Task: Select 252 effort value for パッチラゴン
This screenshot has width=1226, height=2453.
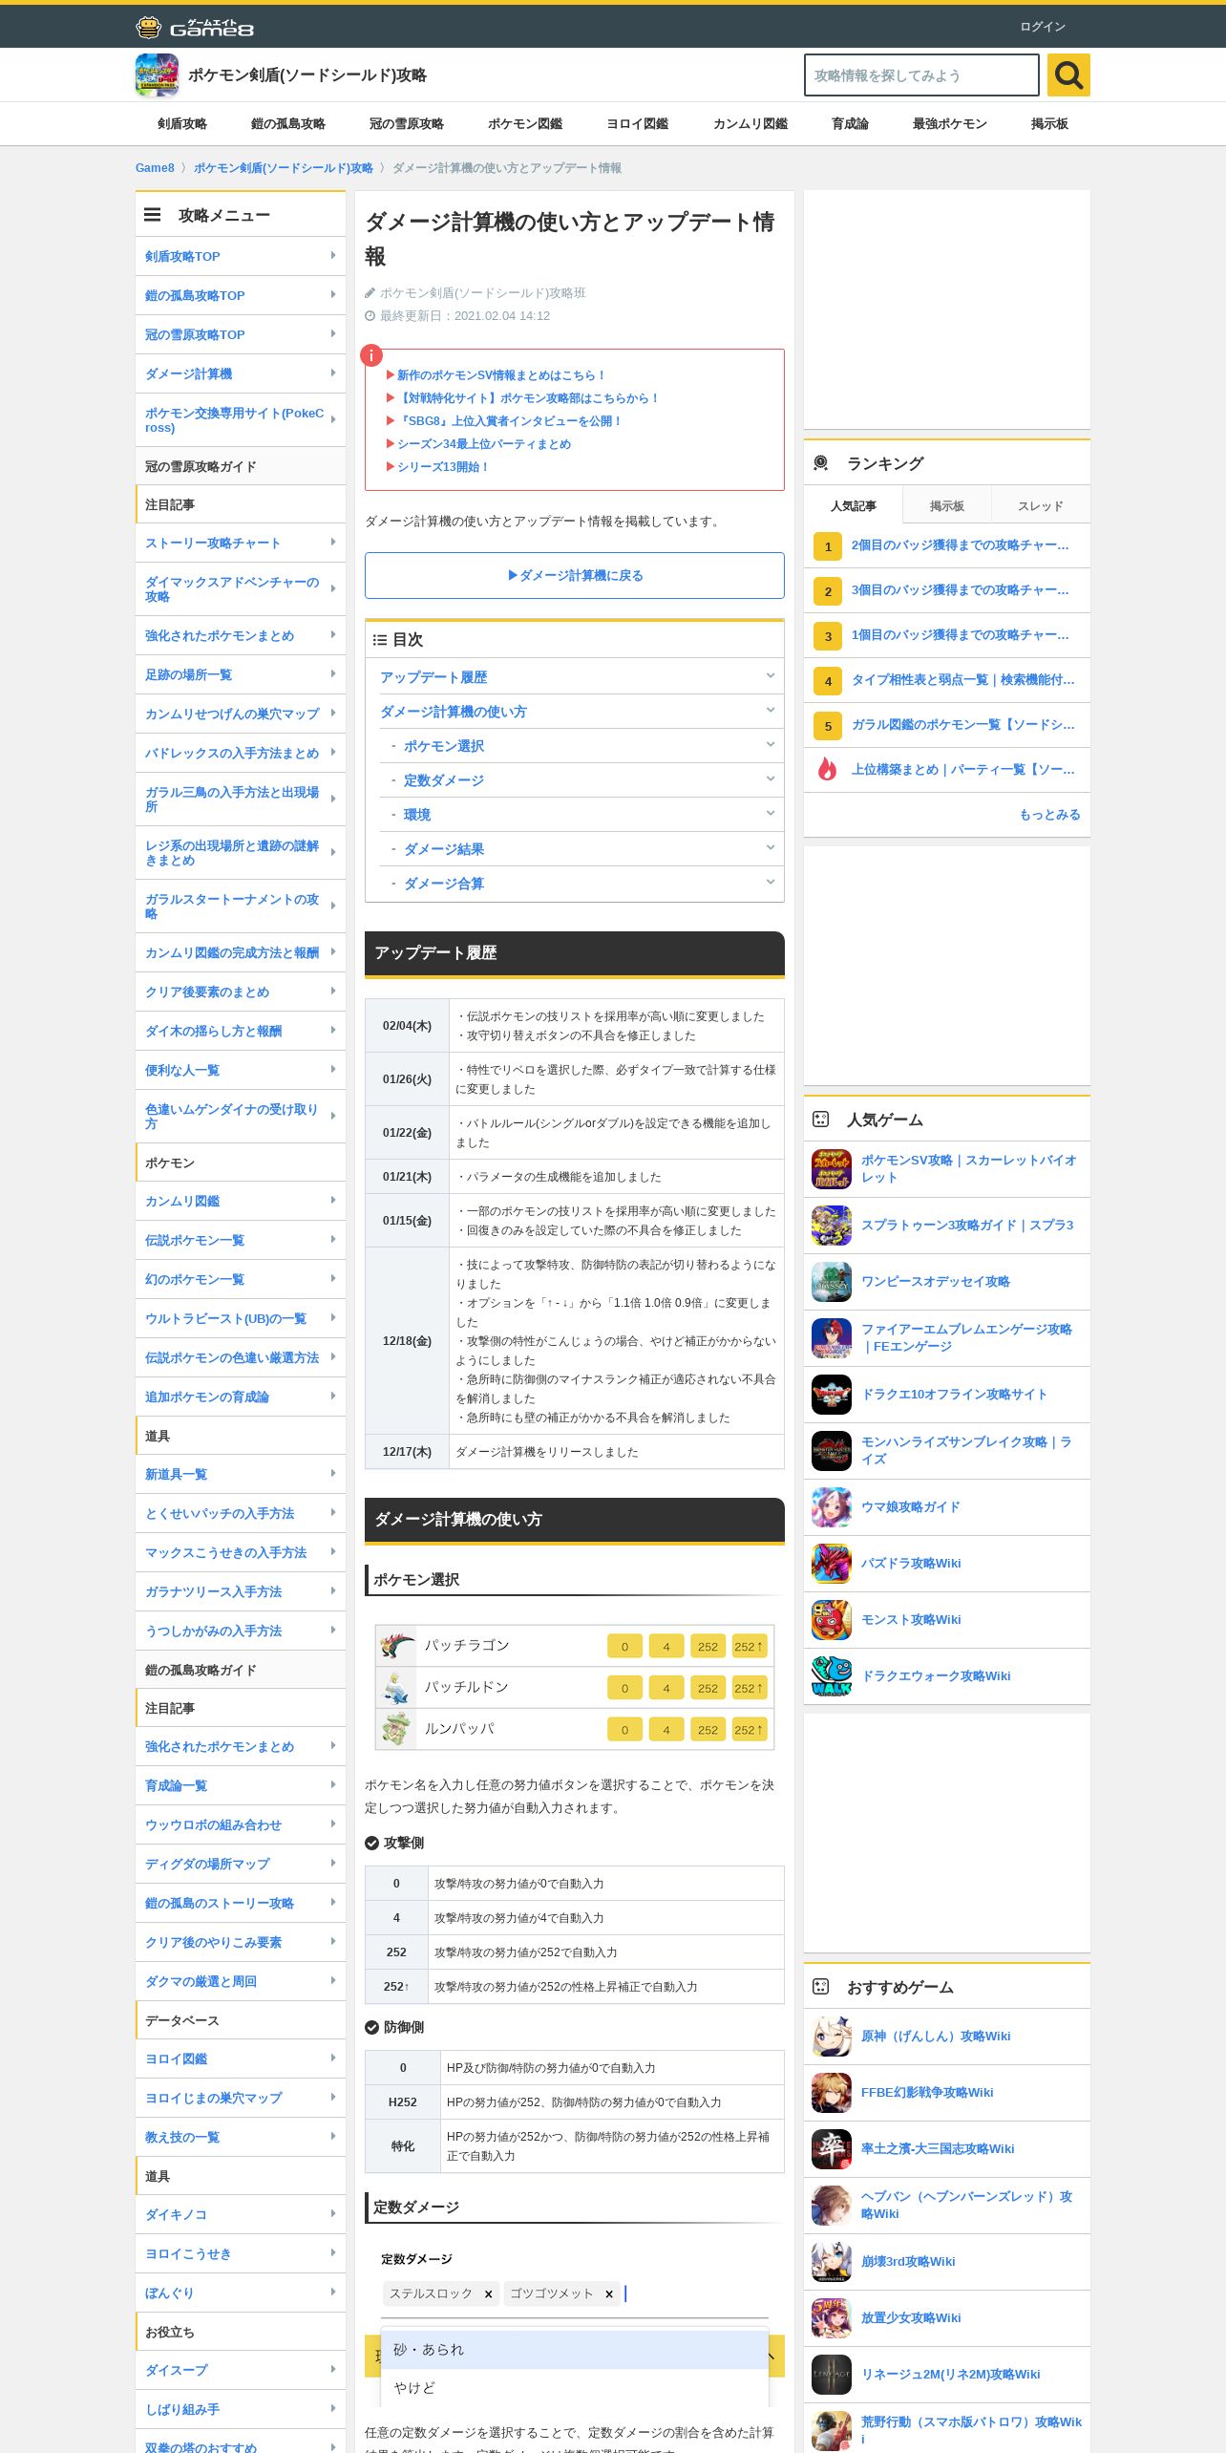Action: coord(708,1646)
